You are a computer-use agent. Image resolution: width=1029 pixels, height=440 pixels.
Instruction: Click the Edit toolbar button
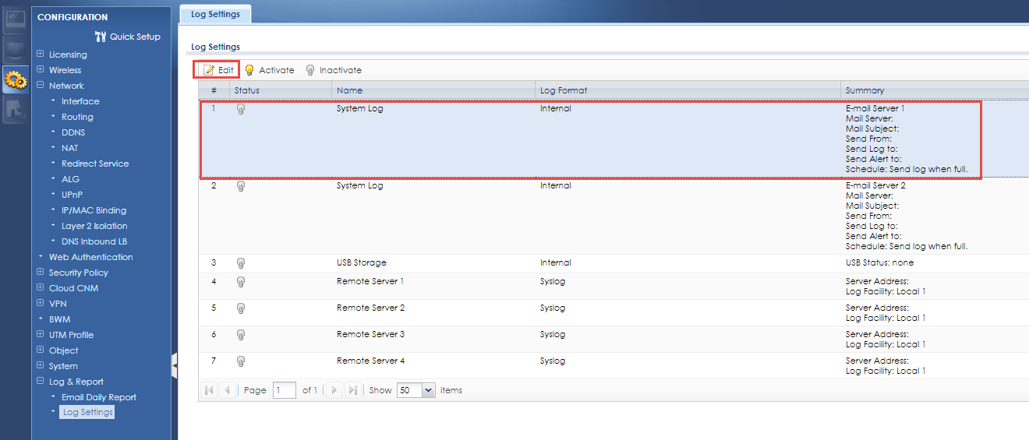217,70
